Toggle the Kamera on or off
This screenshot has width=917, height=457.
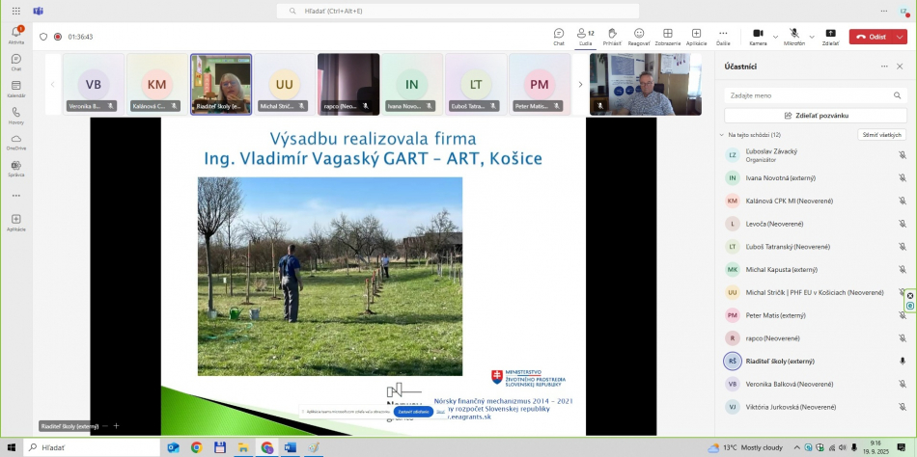[758, 36]
